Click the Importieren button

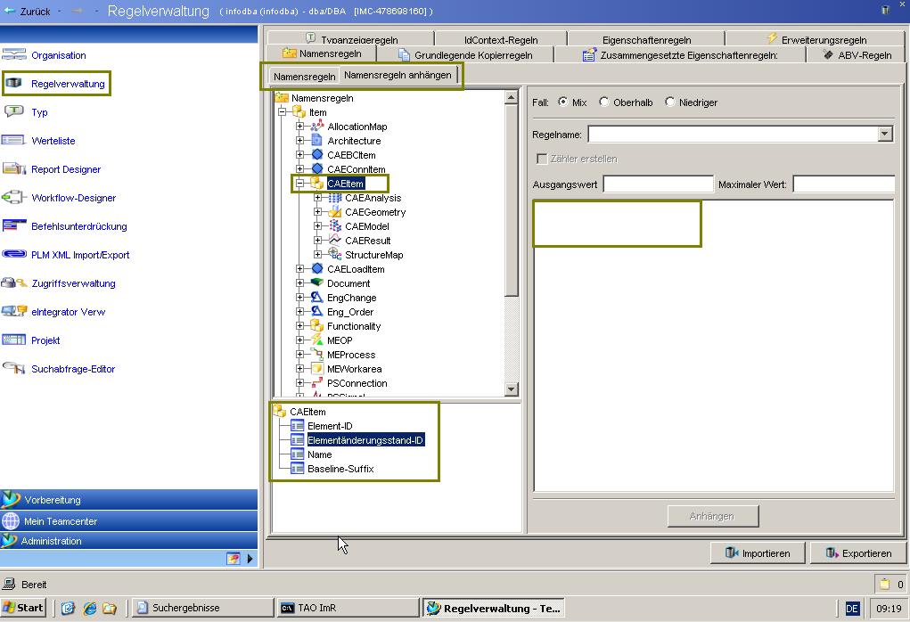click(758, 553)
